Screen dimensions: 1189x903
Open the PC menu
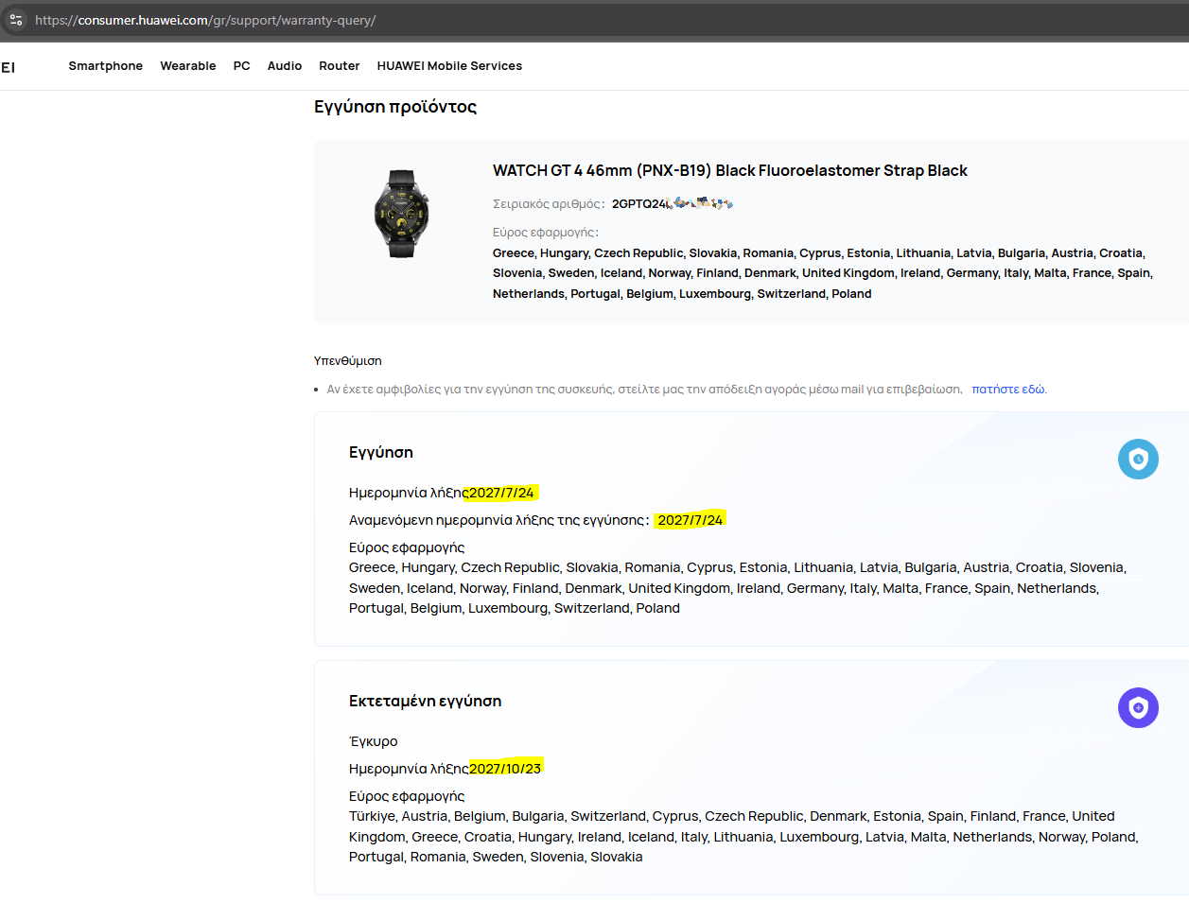[x=242, y=66]
